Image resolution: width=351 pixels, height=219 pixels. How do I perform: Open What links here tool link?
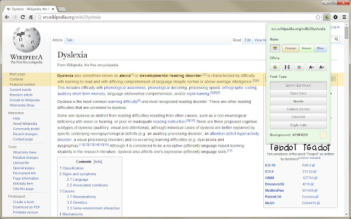coord(24,152)
